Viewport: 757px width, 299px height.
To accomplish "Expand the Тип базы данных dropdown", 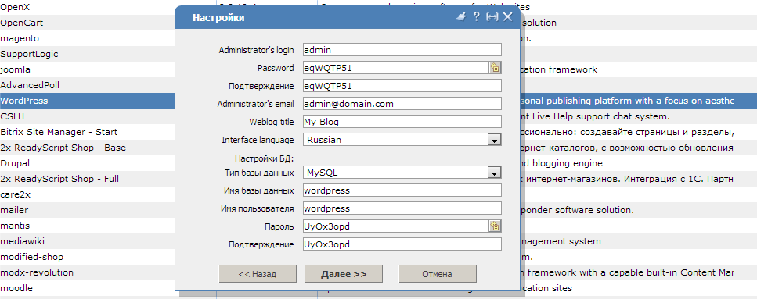I will [493, 173].
